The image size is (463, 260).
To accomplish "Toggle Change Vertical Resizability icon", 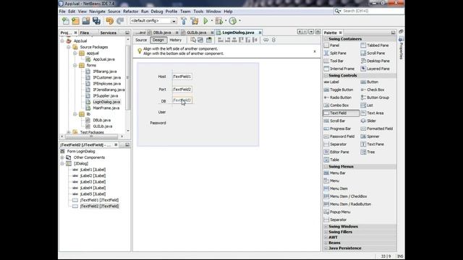I will (273, 40).
